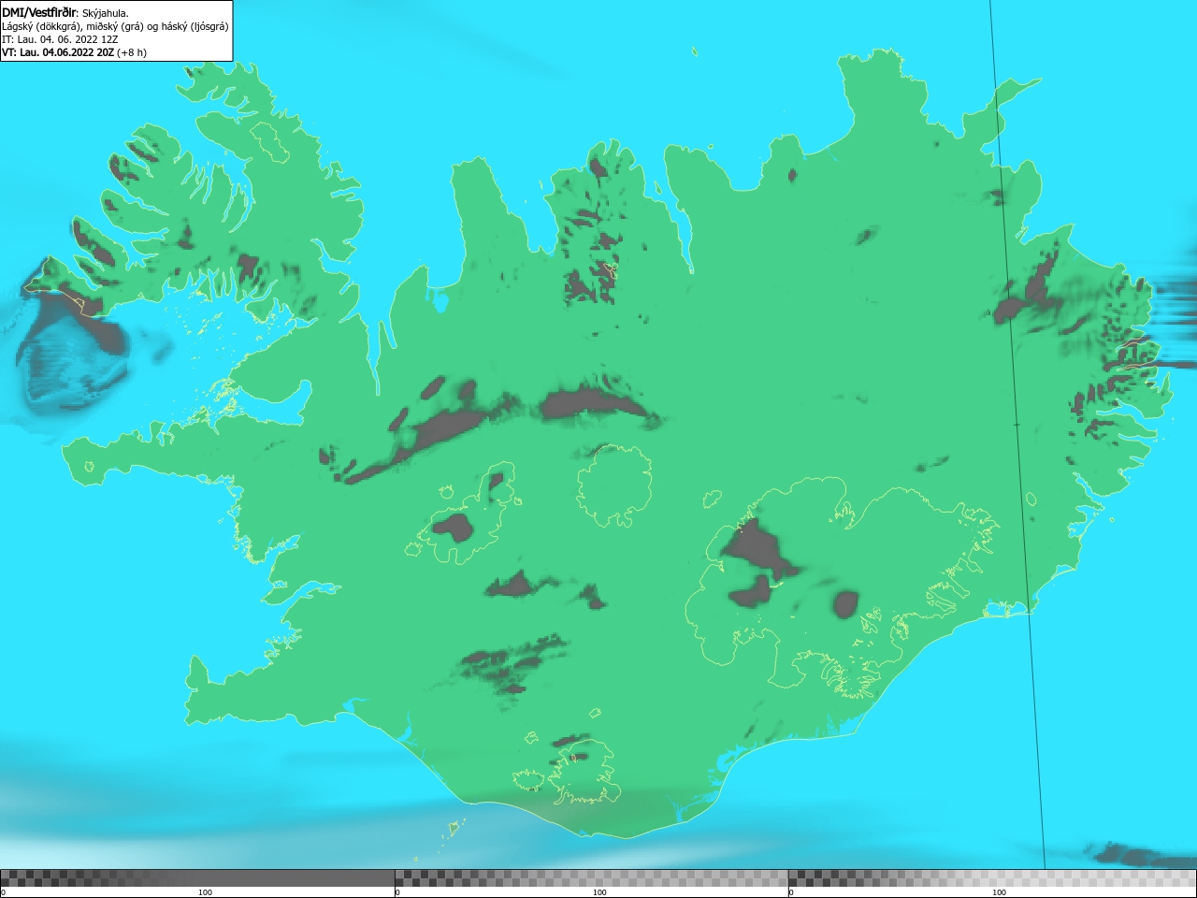
Task: Click the '100' label under the middle scale
Action: coord(599,892)
